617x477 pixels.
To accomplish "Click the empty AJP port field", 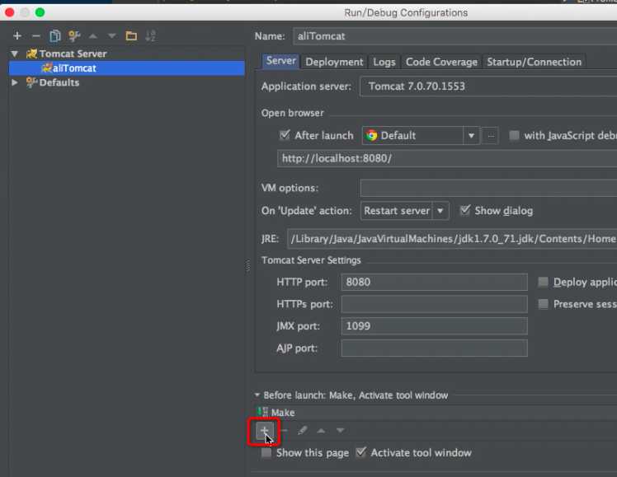I will pos(434,348).
